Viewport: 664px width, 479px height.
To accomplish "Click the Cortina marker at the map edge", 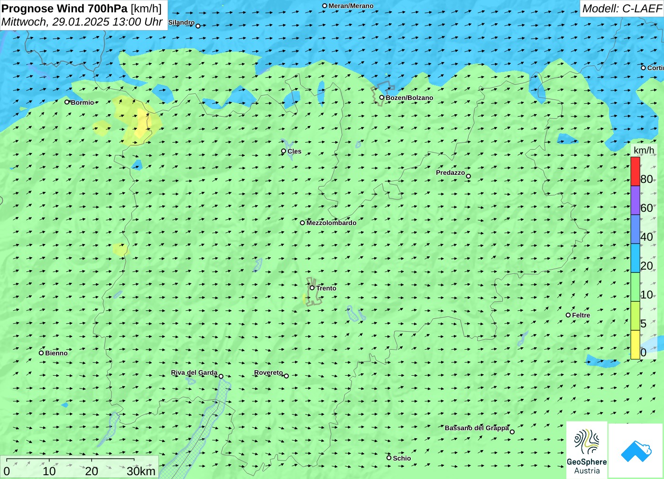I will (x=643, y=68).
